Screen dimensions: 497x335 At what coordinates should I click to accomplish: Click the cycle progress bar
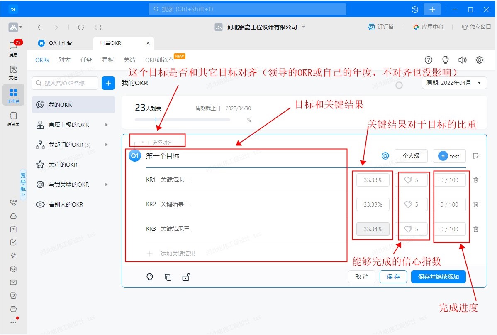pyautogui.click(x=183, y=120)
